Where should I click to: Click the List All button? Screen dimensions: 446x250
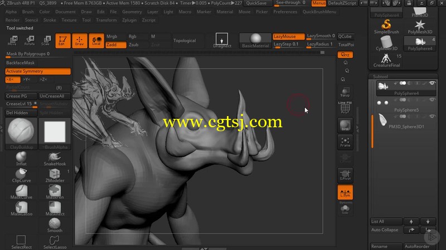pyautogui.click(x=386, y=221)
